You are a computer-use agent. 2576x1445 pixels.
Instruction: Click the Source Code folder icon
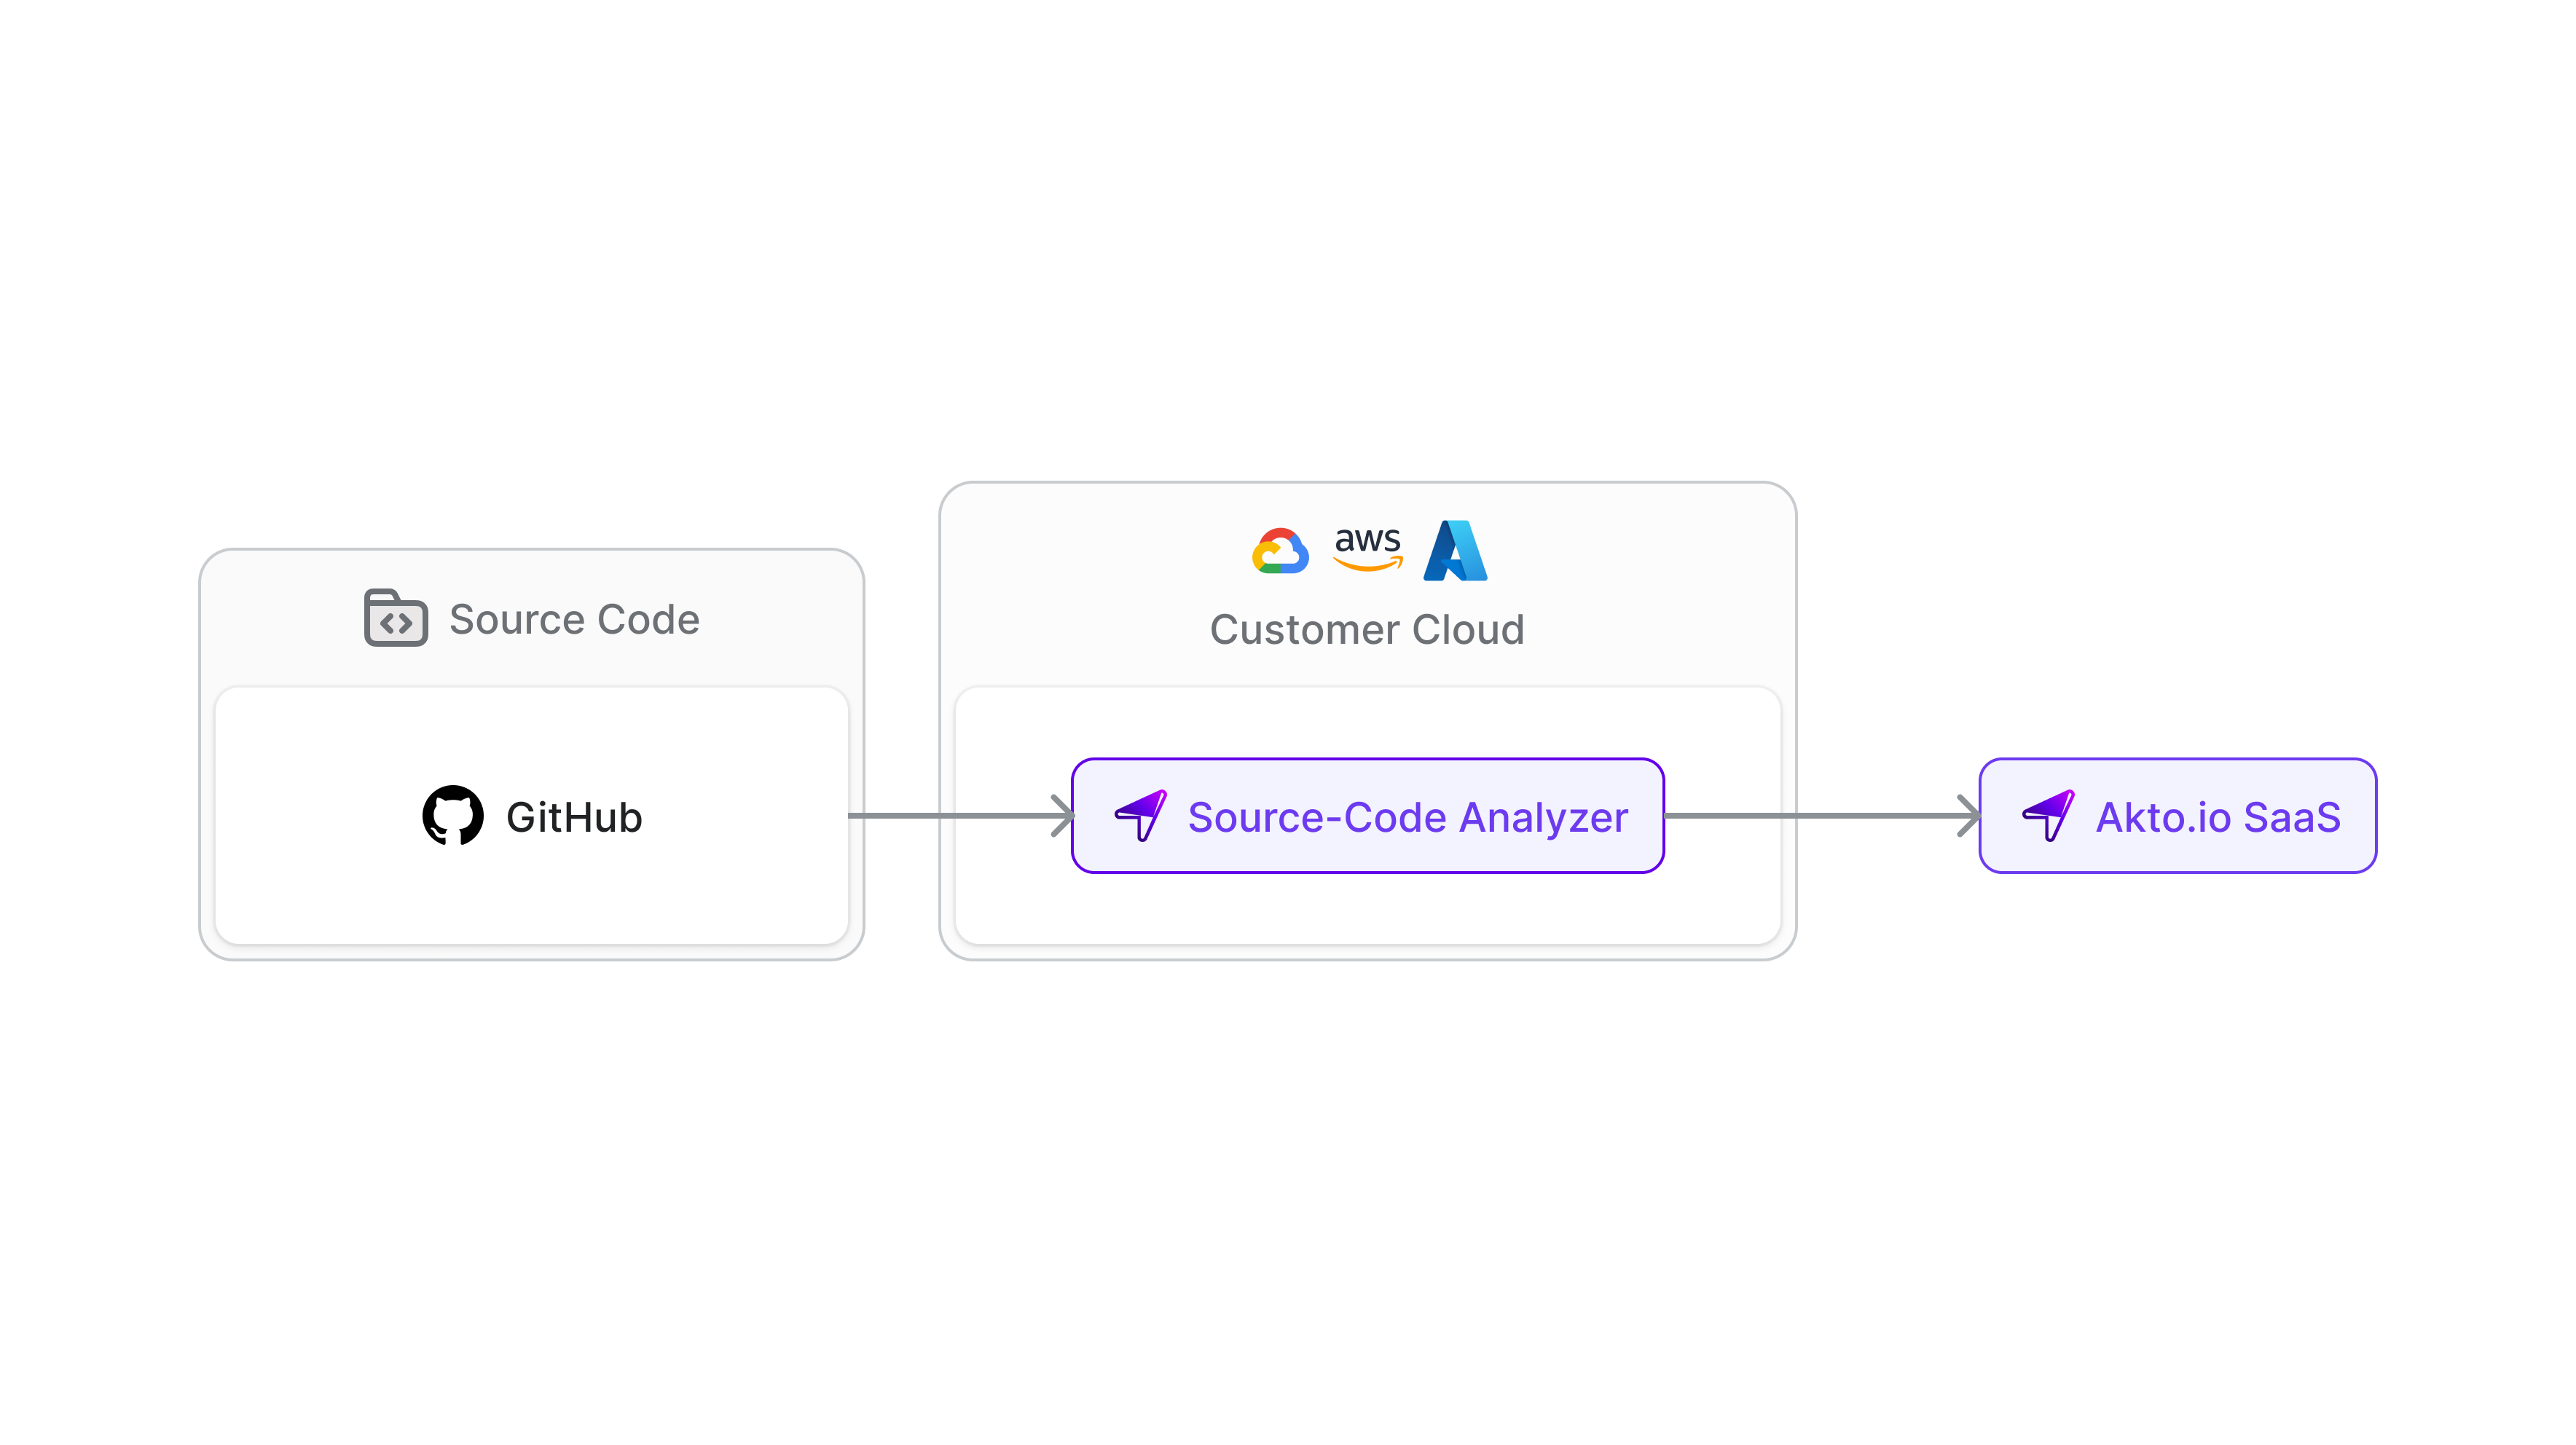click(x=396, y=618)
